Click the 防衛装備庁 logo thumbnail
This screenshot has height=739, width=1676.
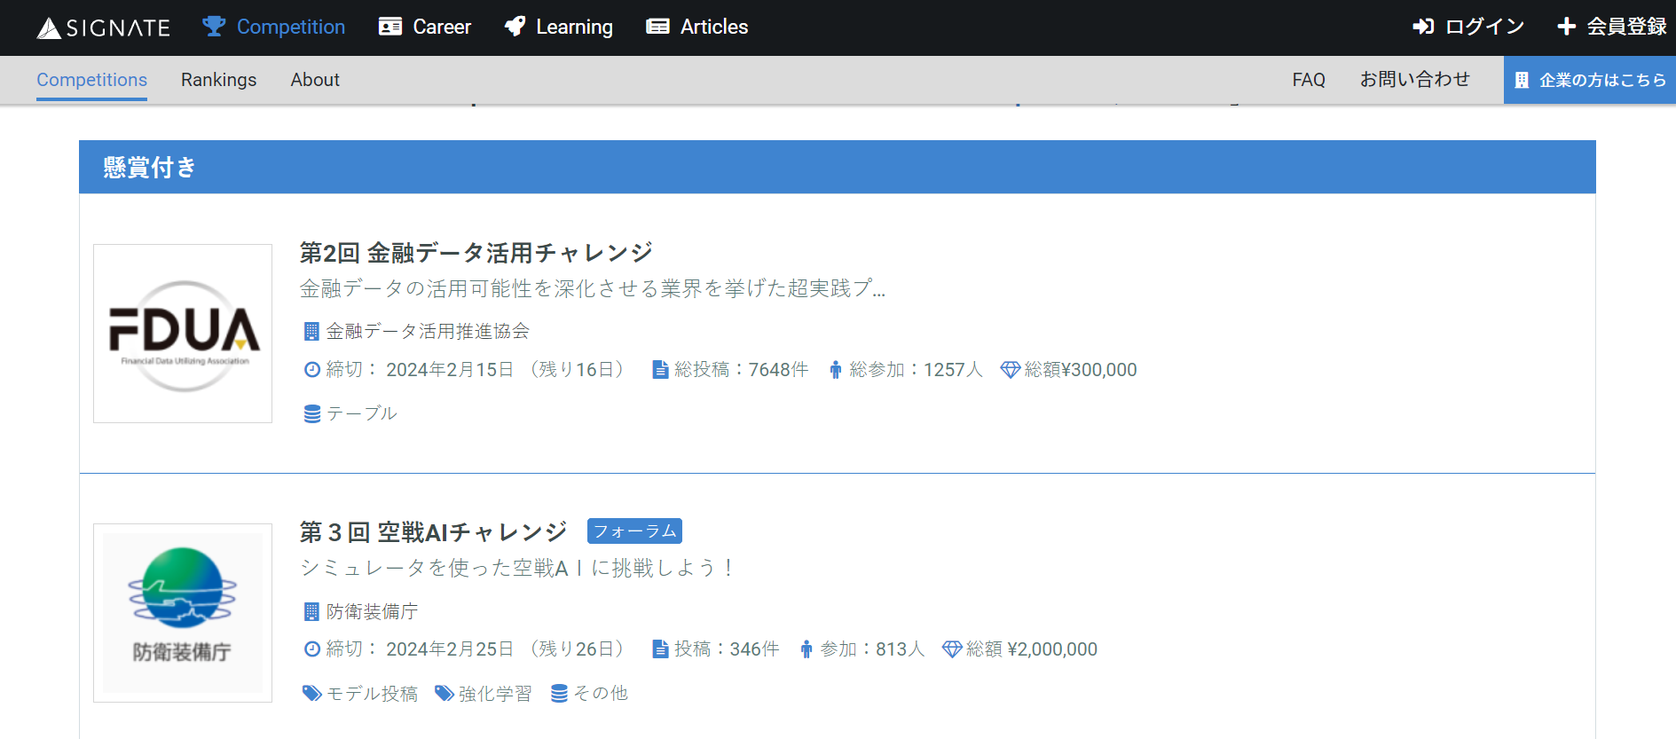[183, 613]
